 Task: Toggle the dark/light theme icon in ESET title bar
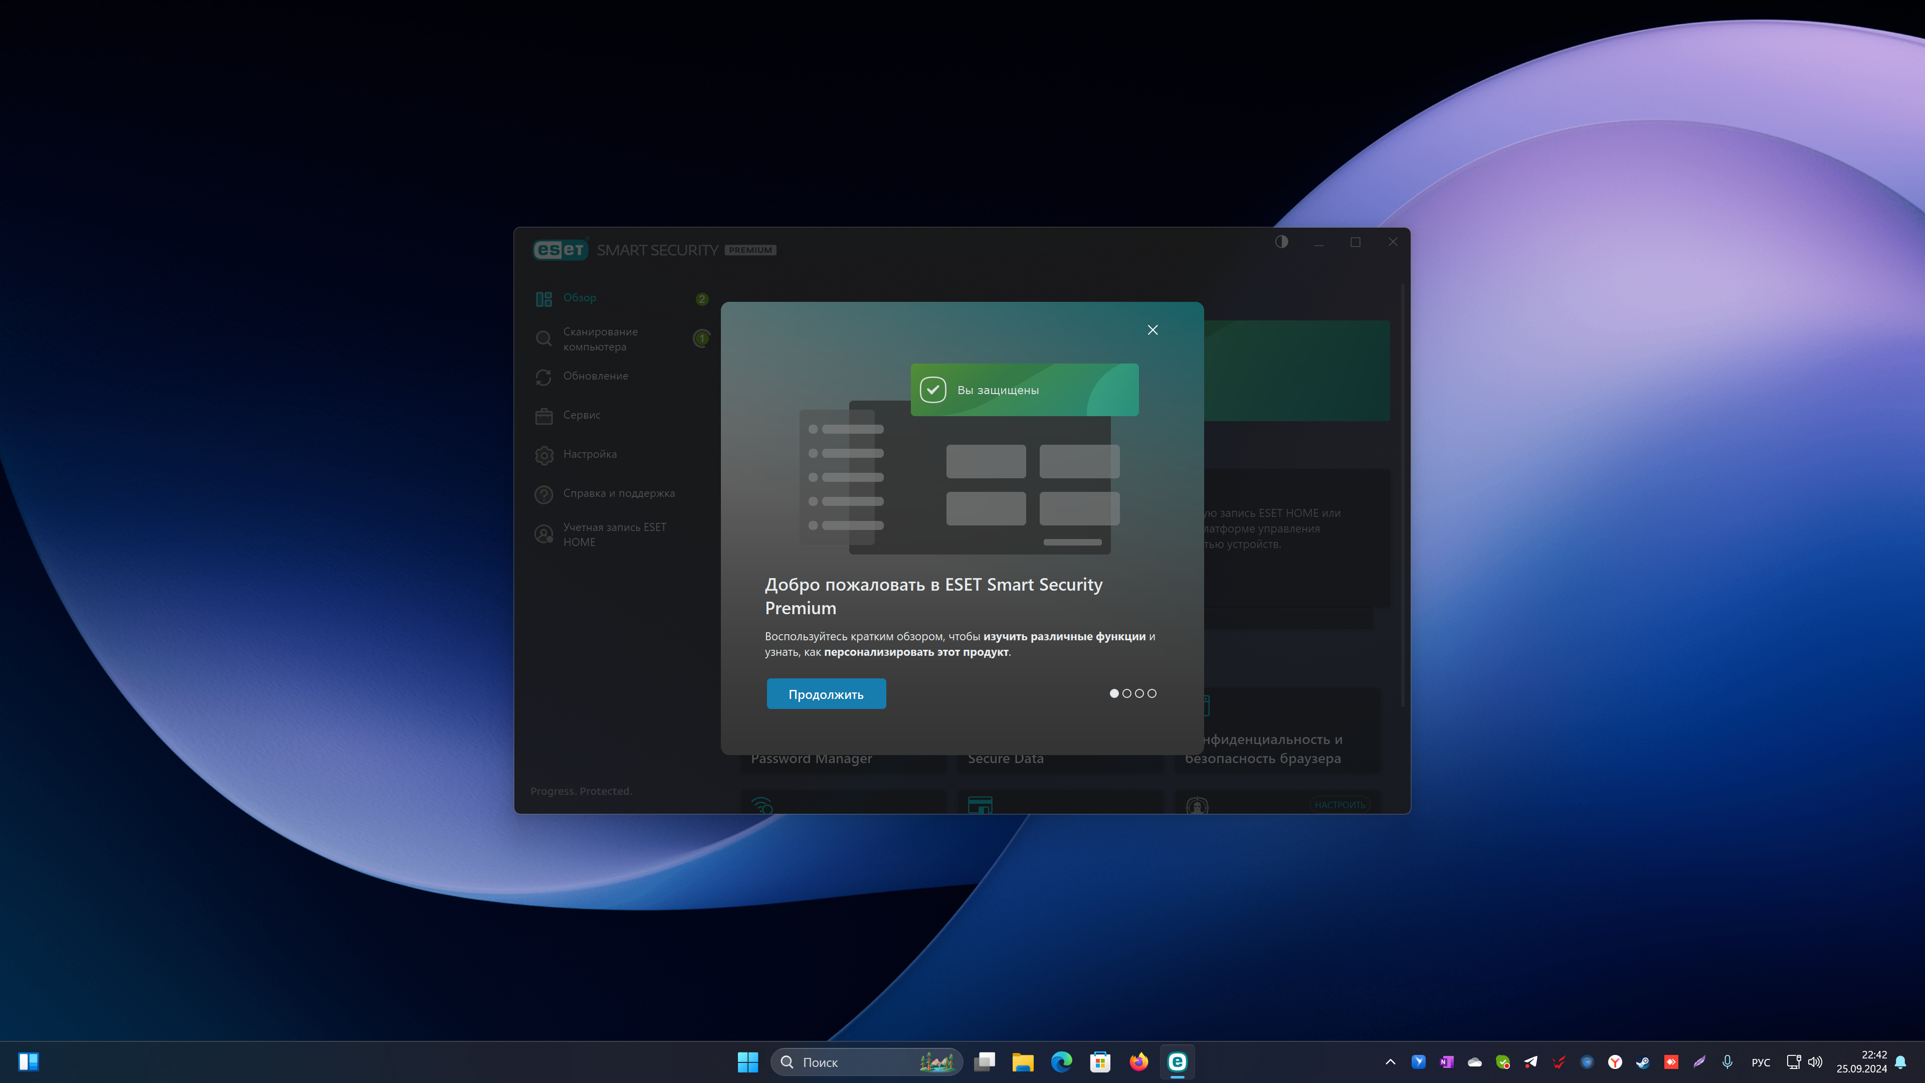coord(1282,241)
